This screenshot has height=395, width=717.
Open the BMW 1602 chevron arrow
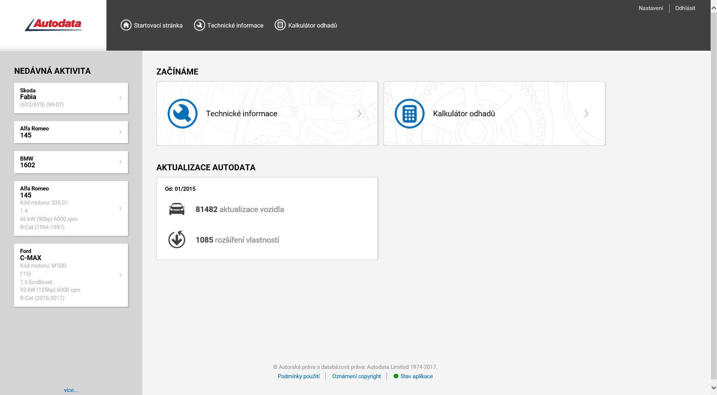tap(120, 162)
